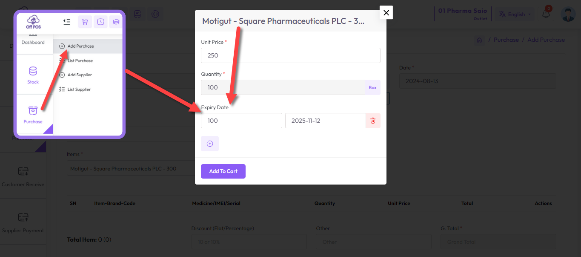Open the Stock section in the sidebar

coord(33,75)
